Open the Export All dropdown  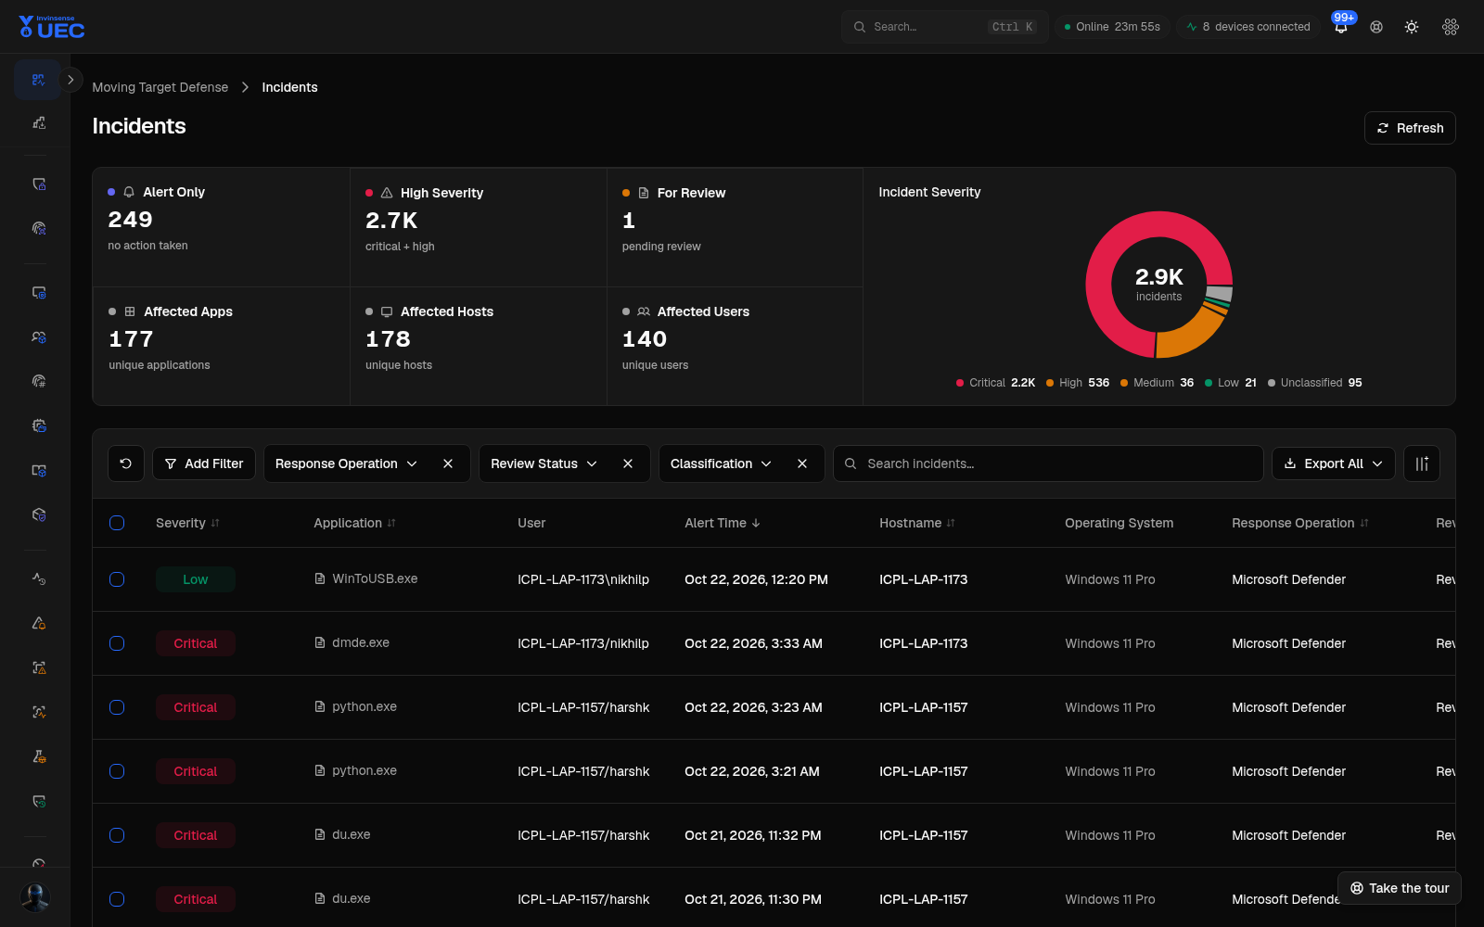click(1334, 463)
